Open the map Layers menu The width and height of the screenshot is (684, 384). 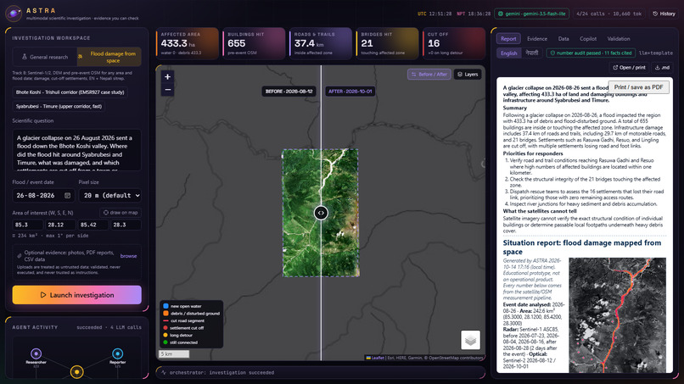click(468, 75)
